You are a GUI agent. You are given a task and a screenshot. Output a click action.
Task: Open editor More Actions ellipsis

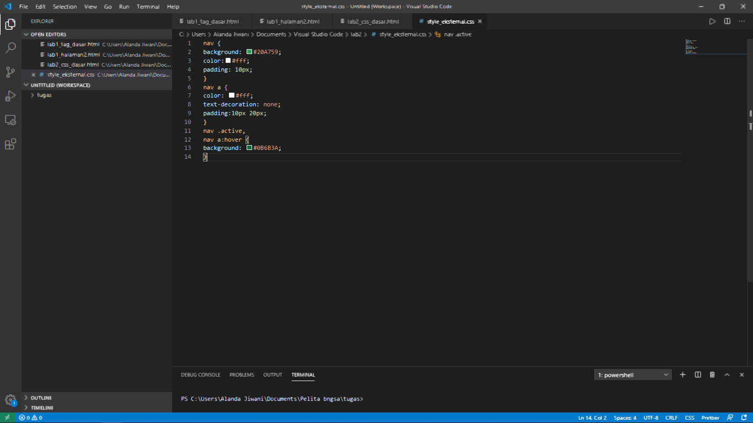pyautogui.click(x=741, y=22)
